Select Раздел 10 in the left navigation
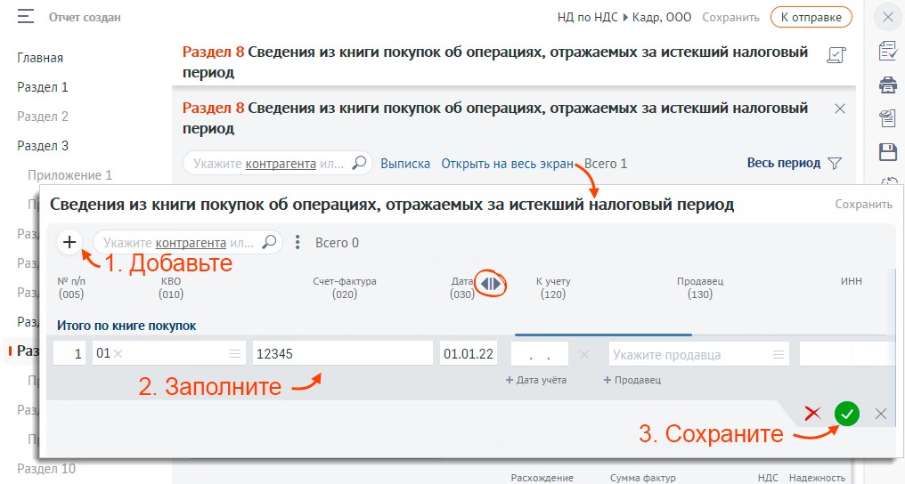The height and width of the screenshot is (484, 905). [46, 469]
